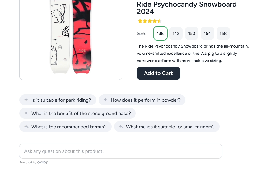The image size is (274, 175).
Task: Open the Powered by alby link
Action: [x=34, y=162]
